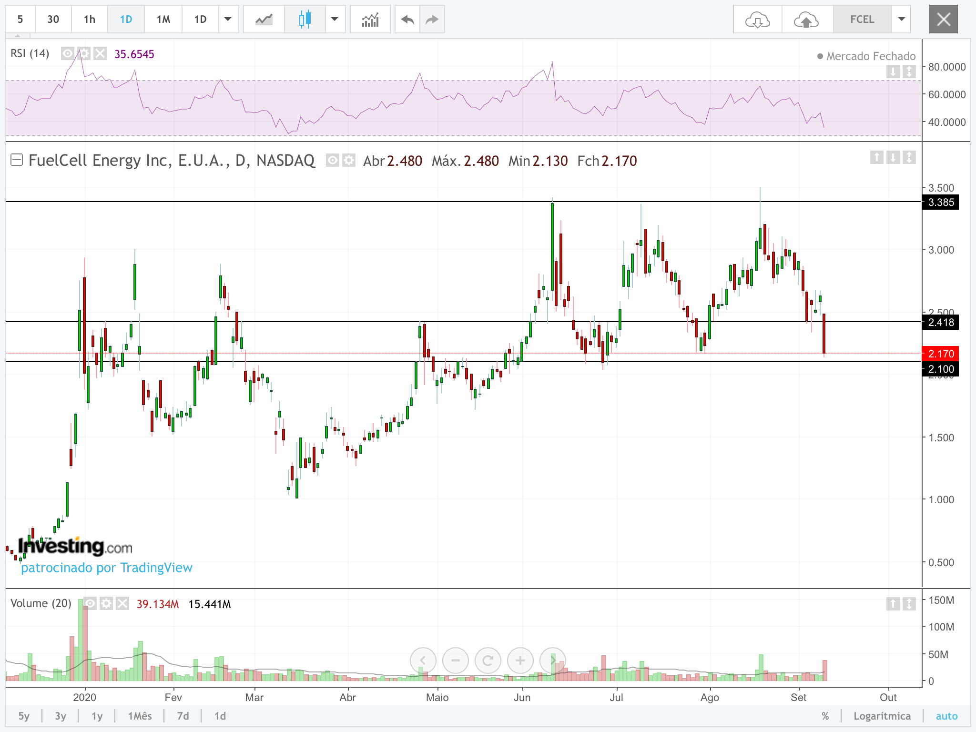The width and height of the screenshot is (976, 732).
Task: Hide the FuelCell Energy series eye
Action: tap(333, 161)
